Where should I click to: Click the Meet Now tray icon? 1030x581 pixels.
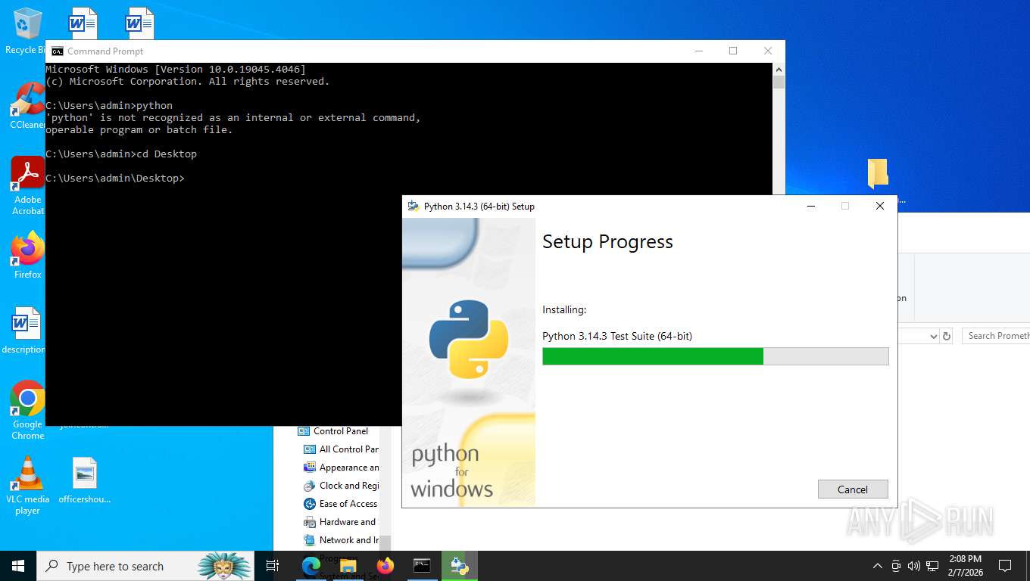[x=896, y=566]
